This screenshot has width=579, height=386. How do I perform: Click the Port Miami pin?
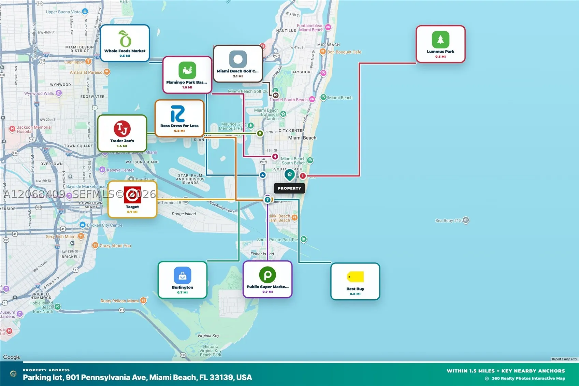click(x=131, y=179)
